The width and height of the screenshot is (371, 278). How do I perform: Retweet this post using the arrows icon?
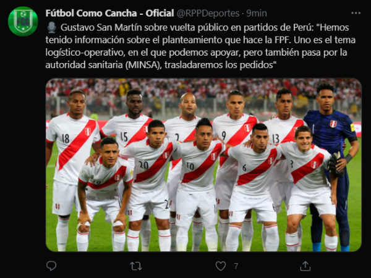pyautogui.click(x=136, y=266)
